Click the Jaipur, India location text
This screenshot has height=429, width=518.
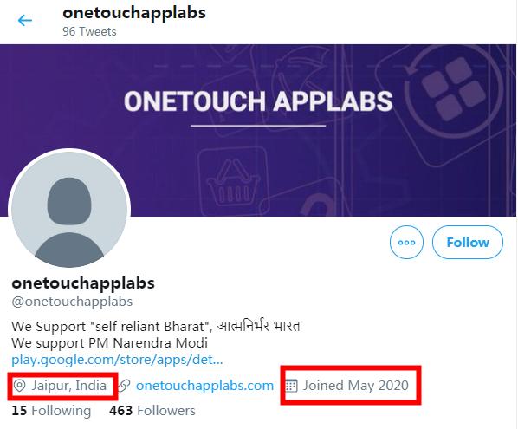[x=68, y=386]
